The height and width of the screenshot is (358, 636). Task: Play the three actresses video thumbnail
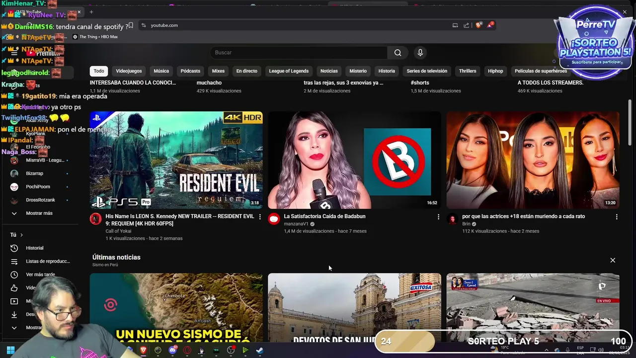(x=533, y=160)
